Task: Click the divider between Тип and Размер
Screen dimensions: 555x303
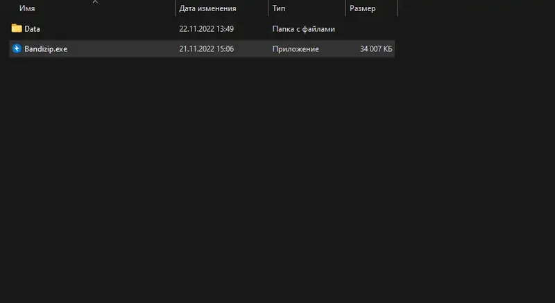Action: (x=345, y=8)
